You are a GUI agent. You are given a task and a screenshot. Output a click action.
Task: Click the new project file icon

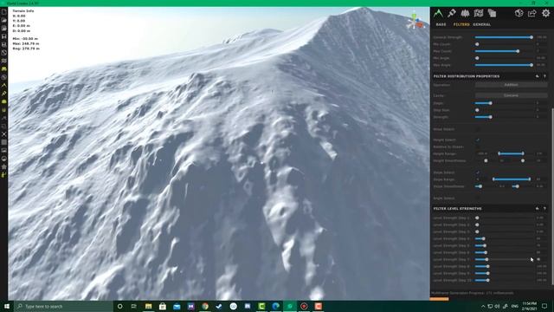3,12
